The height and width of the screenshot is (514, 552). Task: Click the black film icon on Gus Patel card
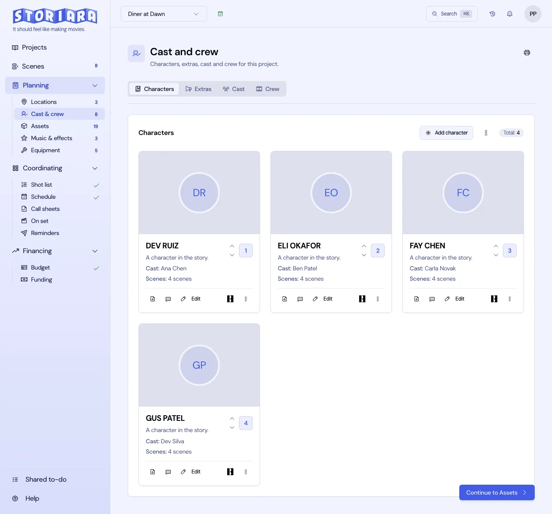(230, 472)
